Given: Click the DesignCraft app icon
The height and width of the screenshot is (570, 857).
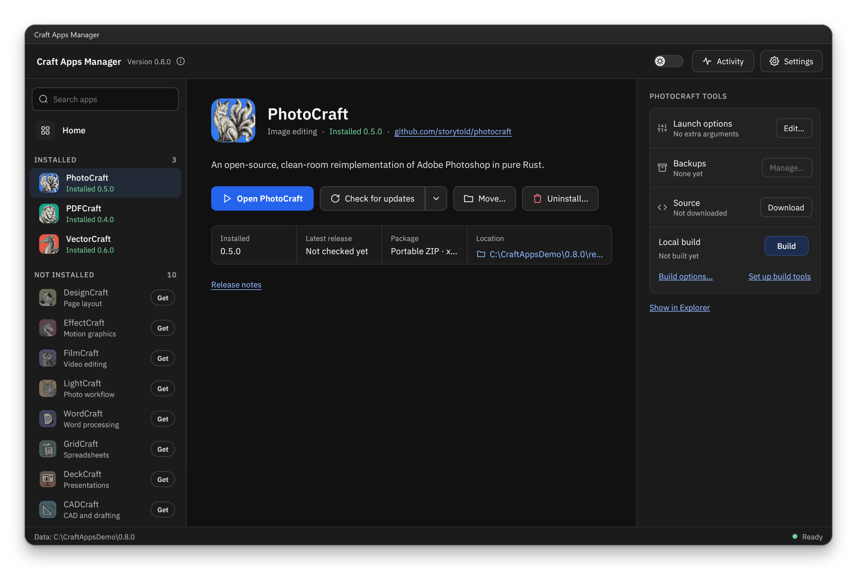Looking at the screenshot, I should coord(48,298).
